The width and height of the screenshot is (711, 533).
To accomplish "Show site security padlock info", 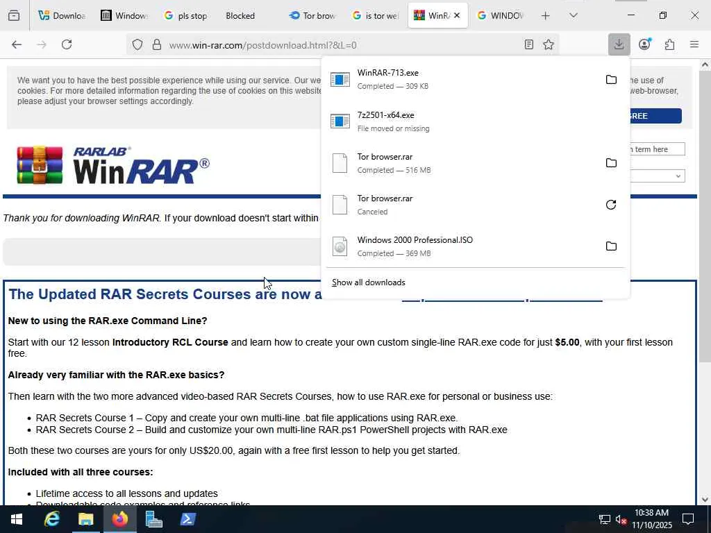I will click(x=157, y=44).
